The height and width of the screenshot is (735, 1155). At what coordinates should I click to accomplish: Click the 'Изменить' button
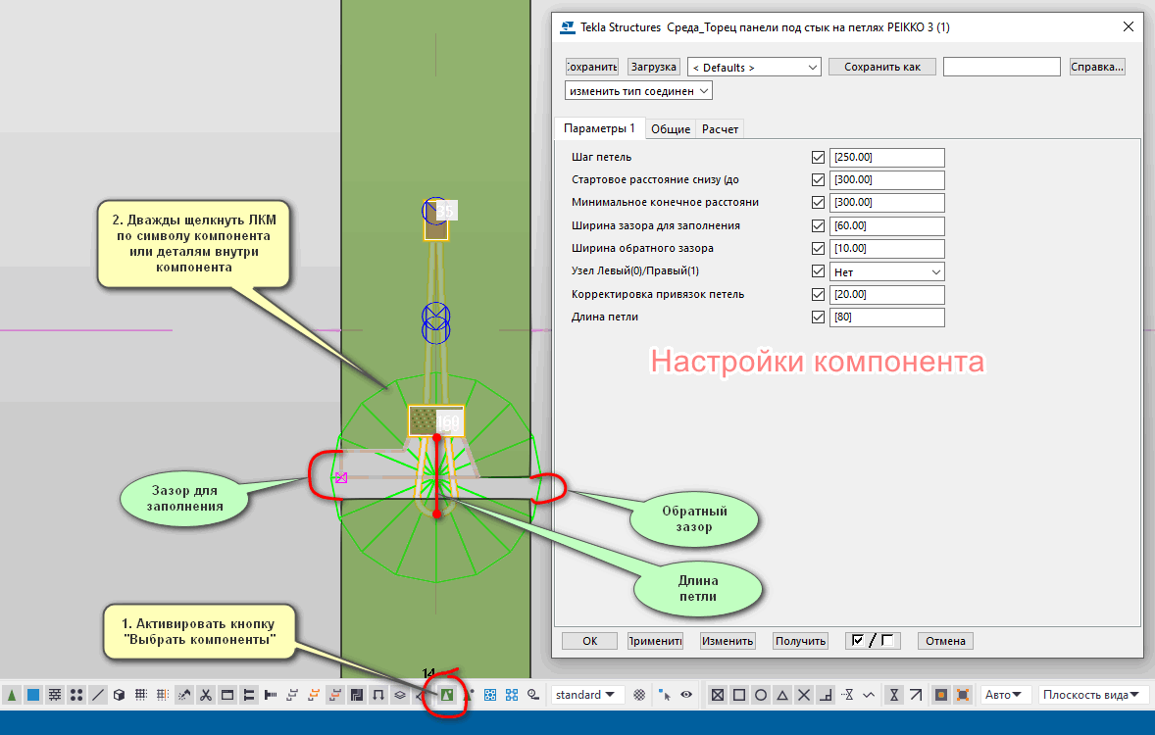(x=728, y=641)
